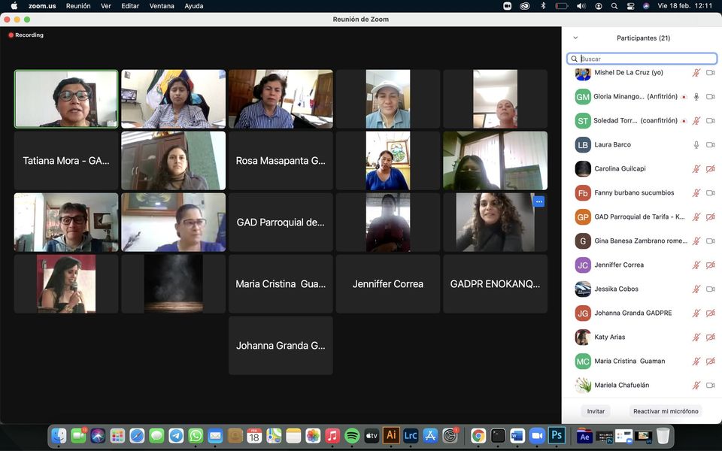Open more options on the curly-haired participant's video

(538, 201)
